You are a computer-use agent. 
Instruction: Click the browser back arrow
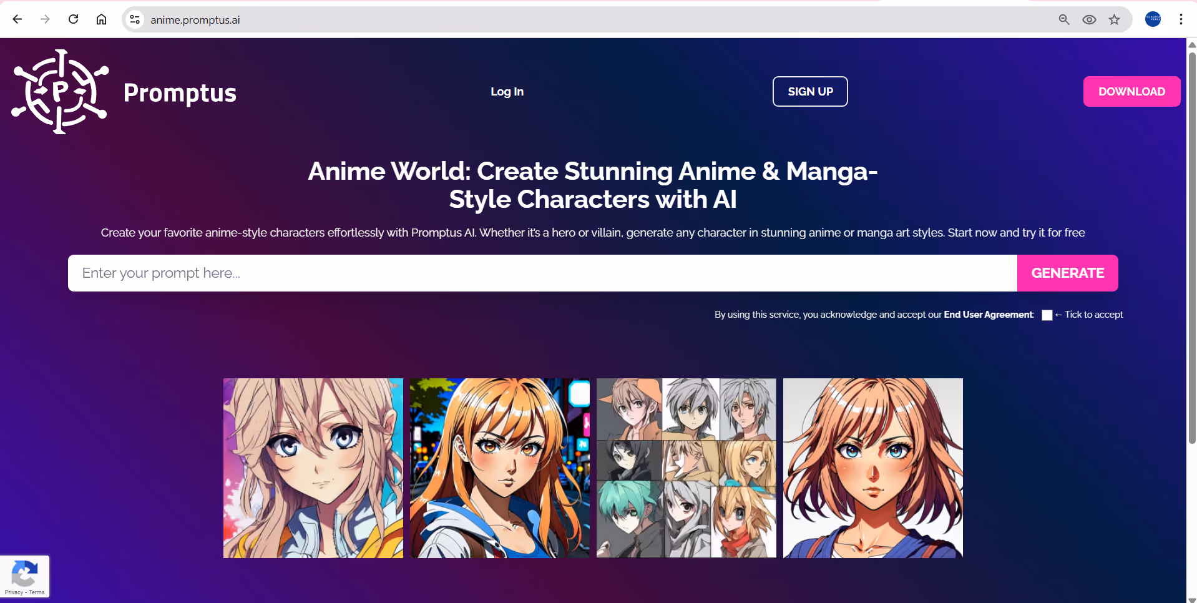coord(17,19)
